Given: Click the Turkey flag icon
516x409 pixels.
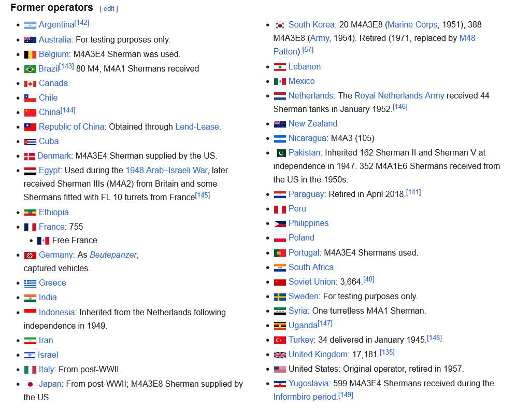Looking at the screenshot, I should (x=280, y=340).
